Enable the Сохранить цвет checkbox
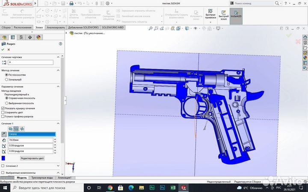The height and width of the screenshot is (192, 308). point(3,112)
